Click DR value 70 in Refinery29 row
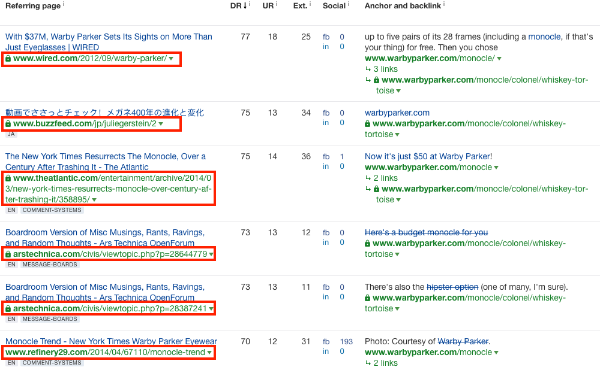This screenshot has width=600, height=370. [245, 341]
